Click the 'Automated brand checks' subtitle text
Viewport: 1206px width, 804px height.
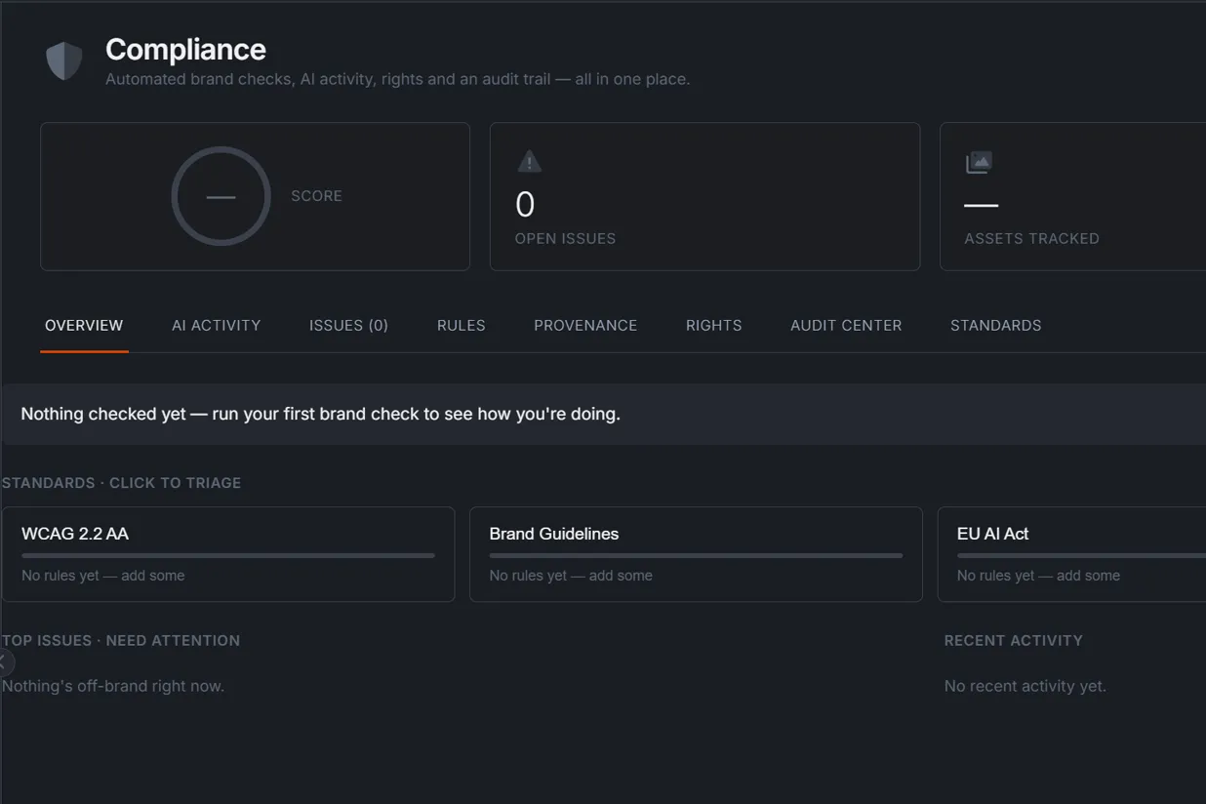pyautogui.click(x=397, y=79)
